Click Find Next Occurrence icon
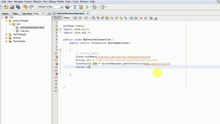220x124 pixels. point(102,18)
